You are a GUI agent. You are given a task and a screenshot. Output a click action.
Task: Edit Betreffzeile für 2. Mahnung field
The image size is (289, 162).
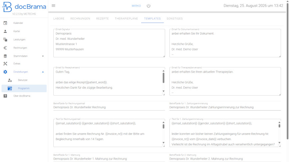pos(225,159)
